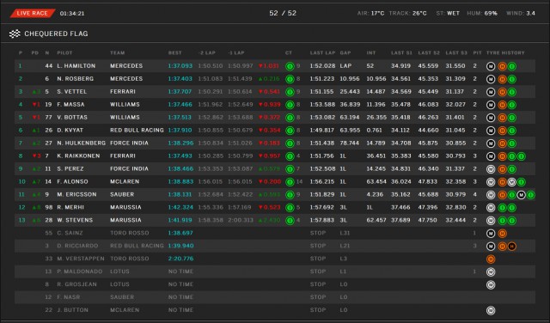
Task: Click the LAST S2 column header
Action: click(x=429, y=53)
